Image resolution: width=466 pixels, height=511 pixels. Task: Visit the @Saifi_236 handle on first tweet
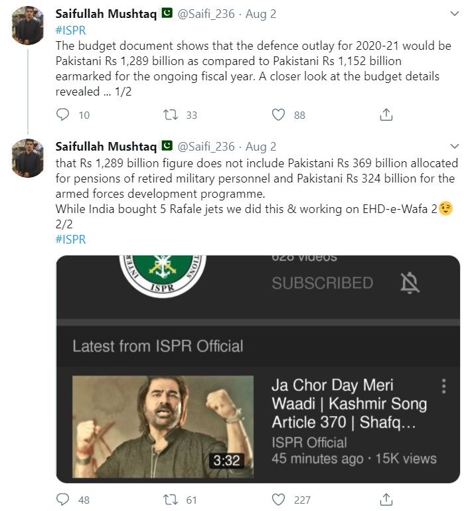(206, 14)
